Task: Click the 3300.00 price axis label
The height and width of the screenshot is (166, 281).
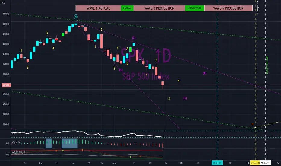Action: coord(6,124)
